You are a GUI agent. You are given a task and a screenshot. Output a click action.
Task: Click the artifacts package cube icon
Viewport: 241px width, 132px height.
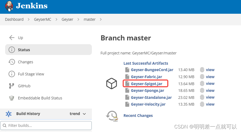tap(111, 84)
